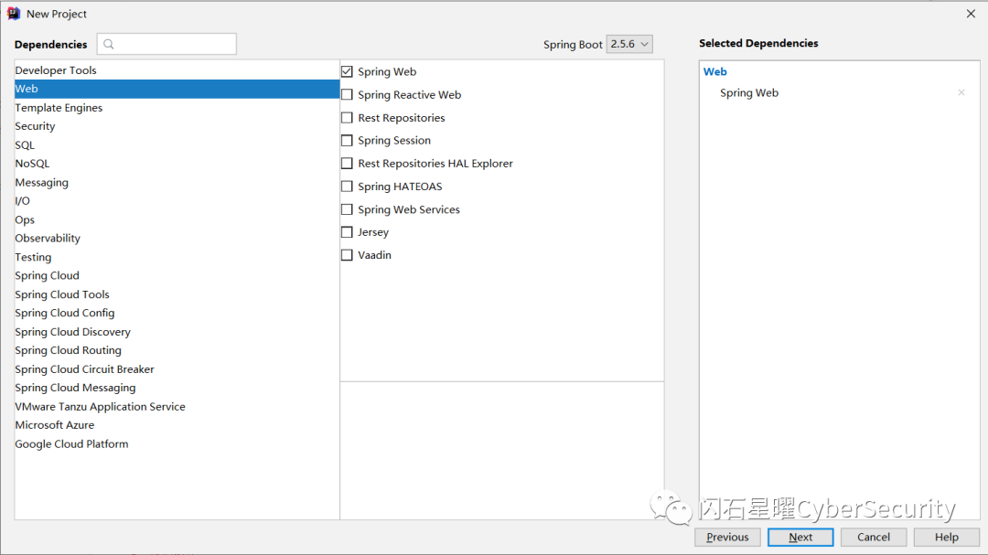Click the Spring HATEOAS label
The height and width of the screenshot is (555, 988).
tap(400, 187)
